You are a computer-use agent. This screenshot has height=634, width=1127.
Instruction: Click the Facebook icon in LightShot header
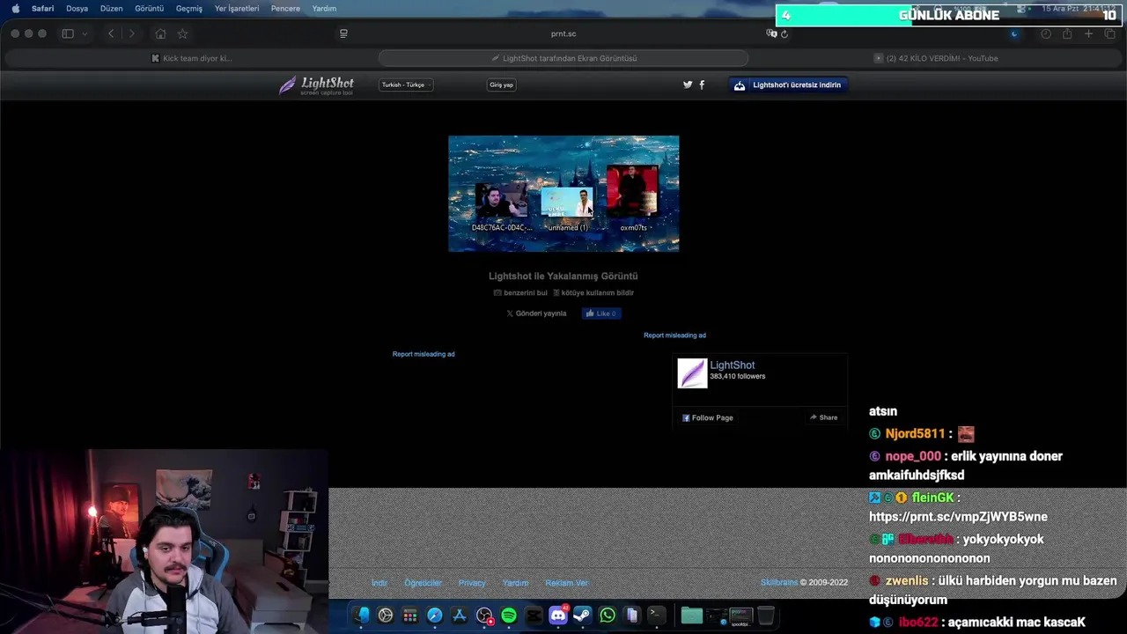tap(702, 85)
